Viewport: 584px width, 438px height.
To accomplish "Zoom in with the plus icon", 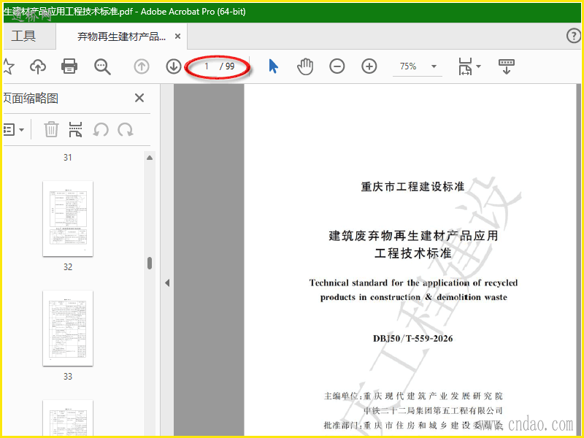I will click(x=369, y=66).
